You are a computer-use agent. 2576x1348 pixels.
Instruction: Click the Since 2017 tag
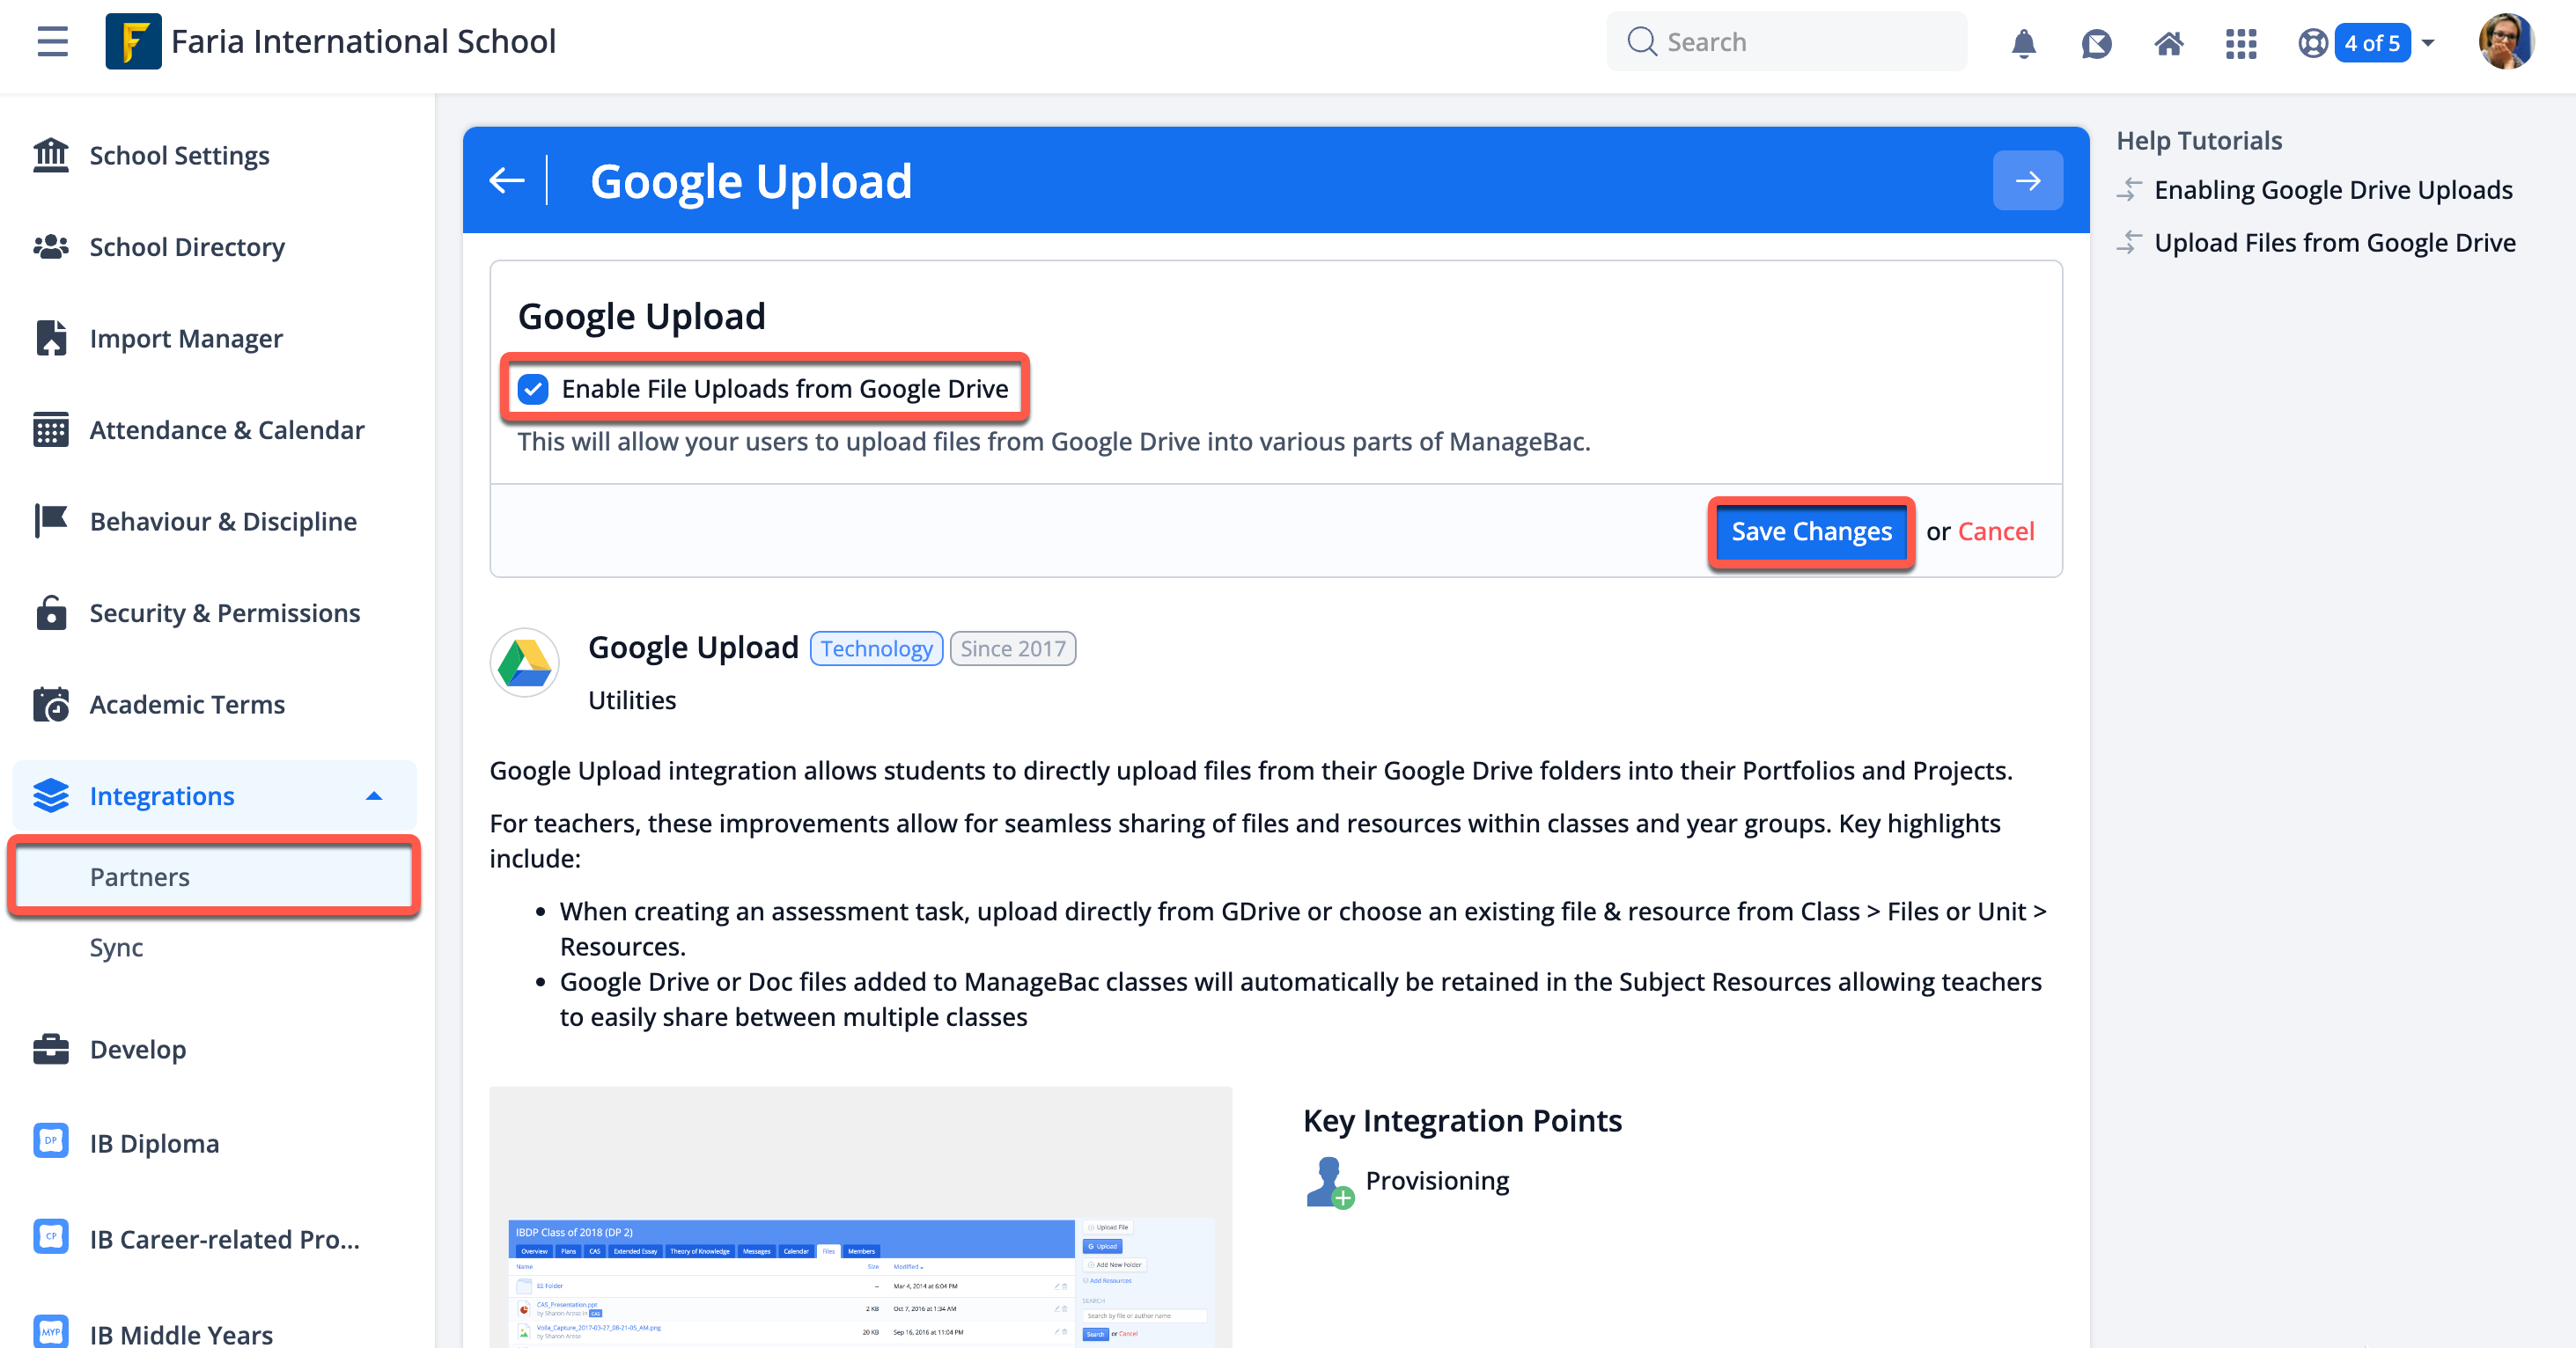[1012, 648]
